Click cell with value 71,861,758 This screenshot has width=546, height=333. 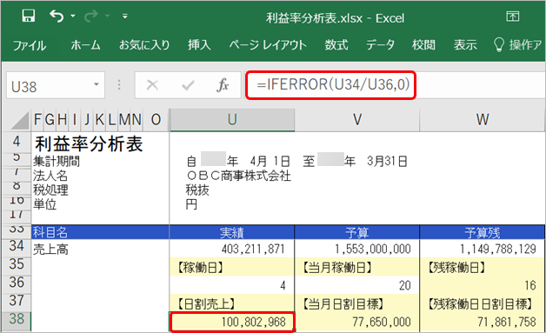(x=483, y=322)
